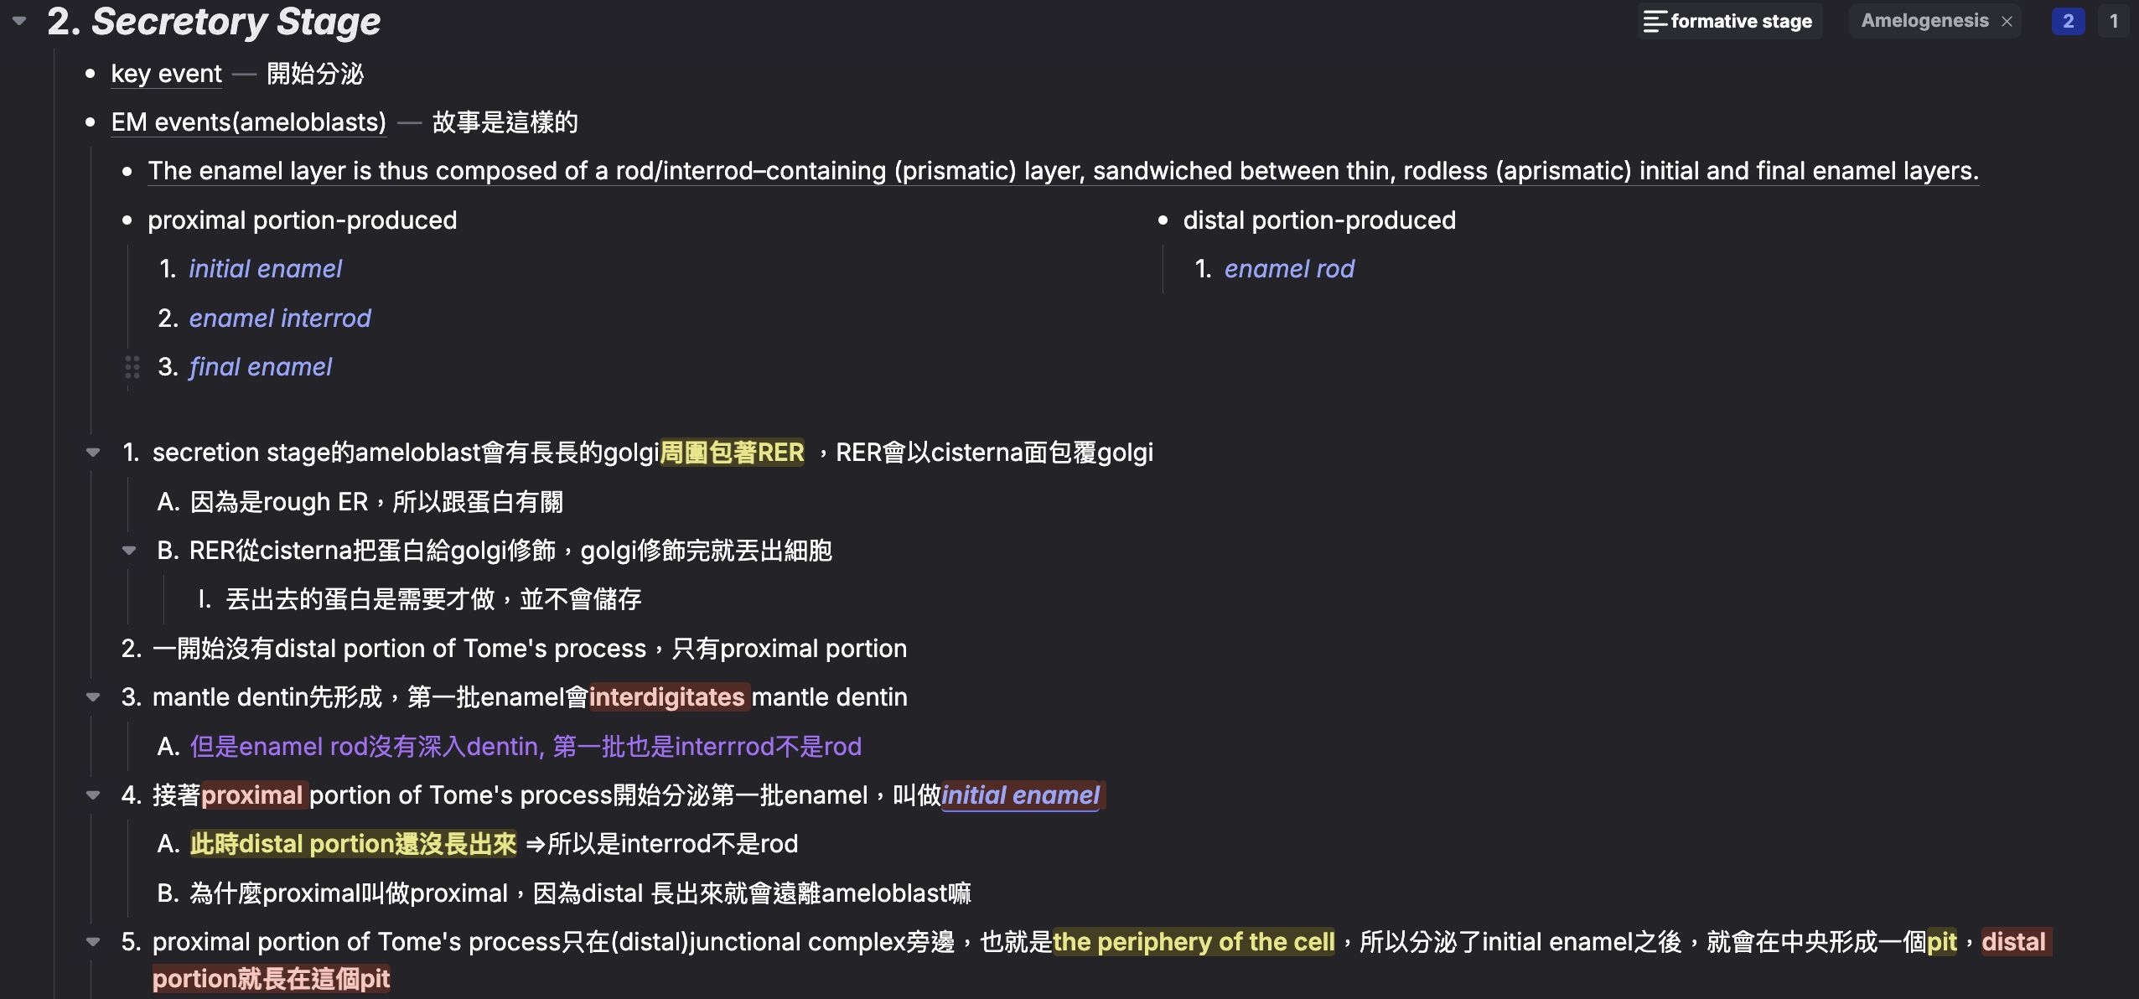
Task: Click the bullet before 'The enamel layer' sentence
Action: [x=127, y=172]
